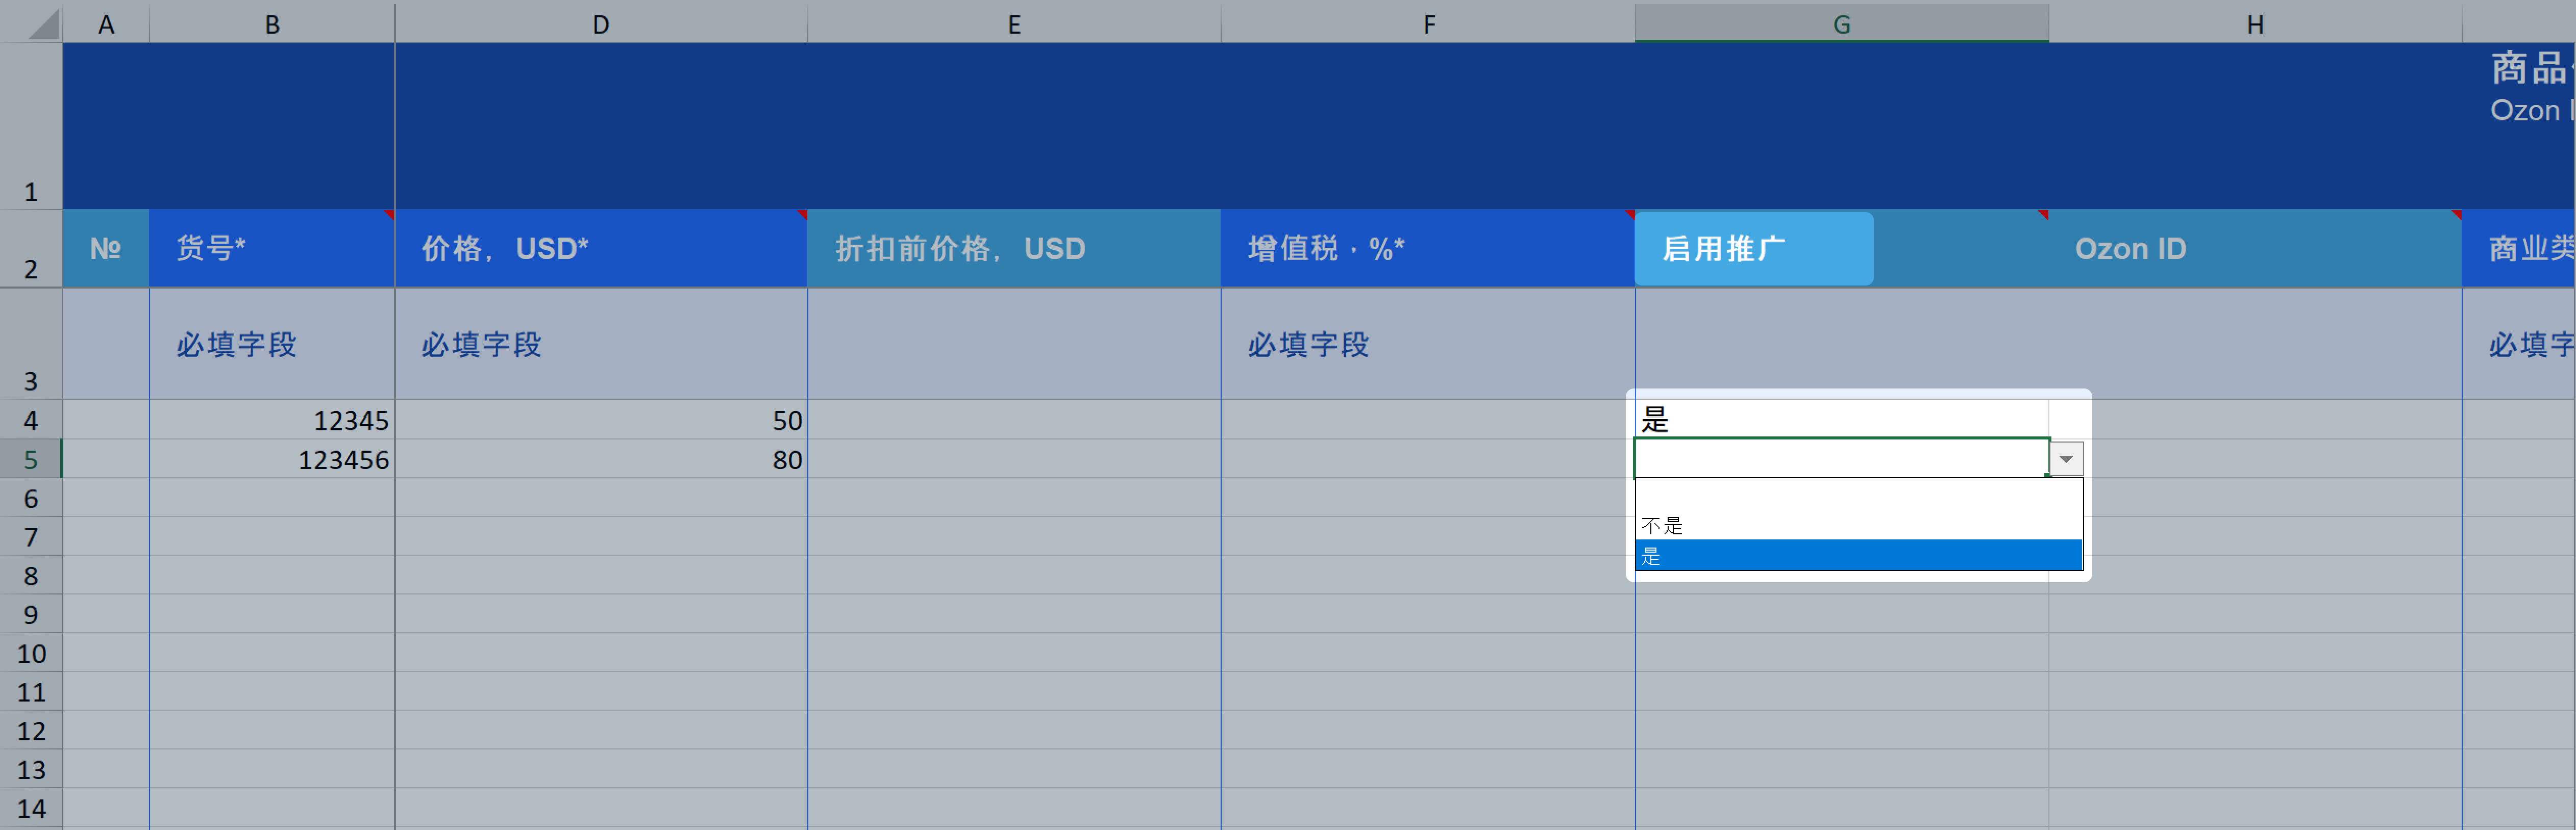The width and height of the screenshot is (2576, 830).
Task: Select row 6 header
Action: pyautogui.click(x=31, y=498)
